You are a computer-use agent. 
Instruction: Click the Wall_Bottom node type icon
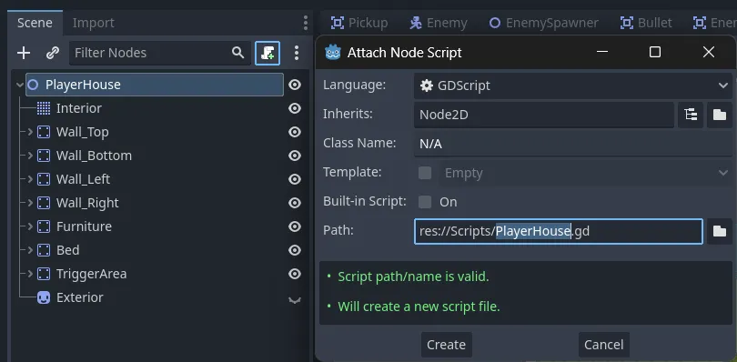44,156
